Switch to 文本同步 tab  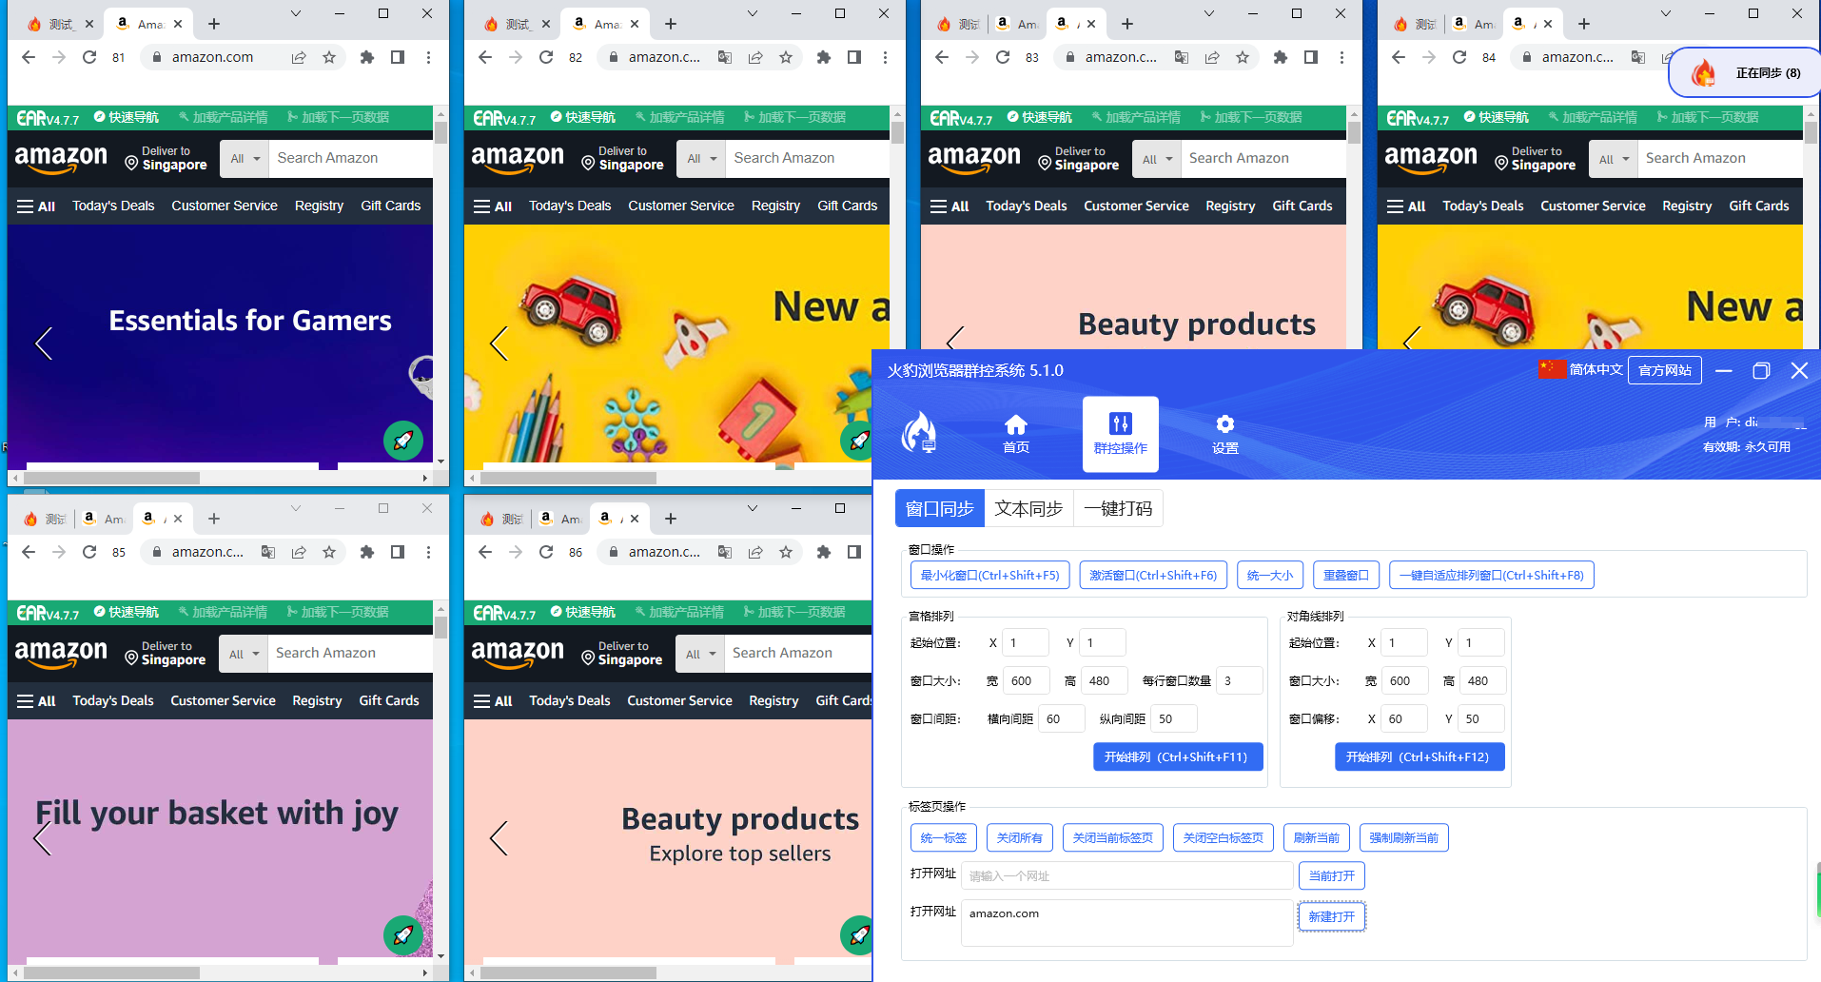click(1028, 508)
